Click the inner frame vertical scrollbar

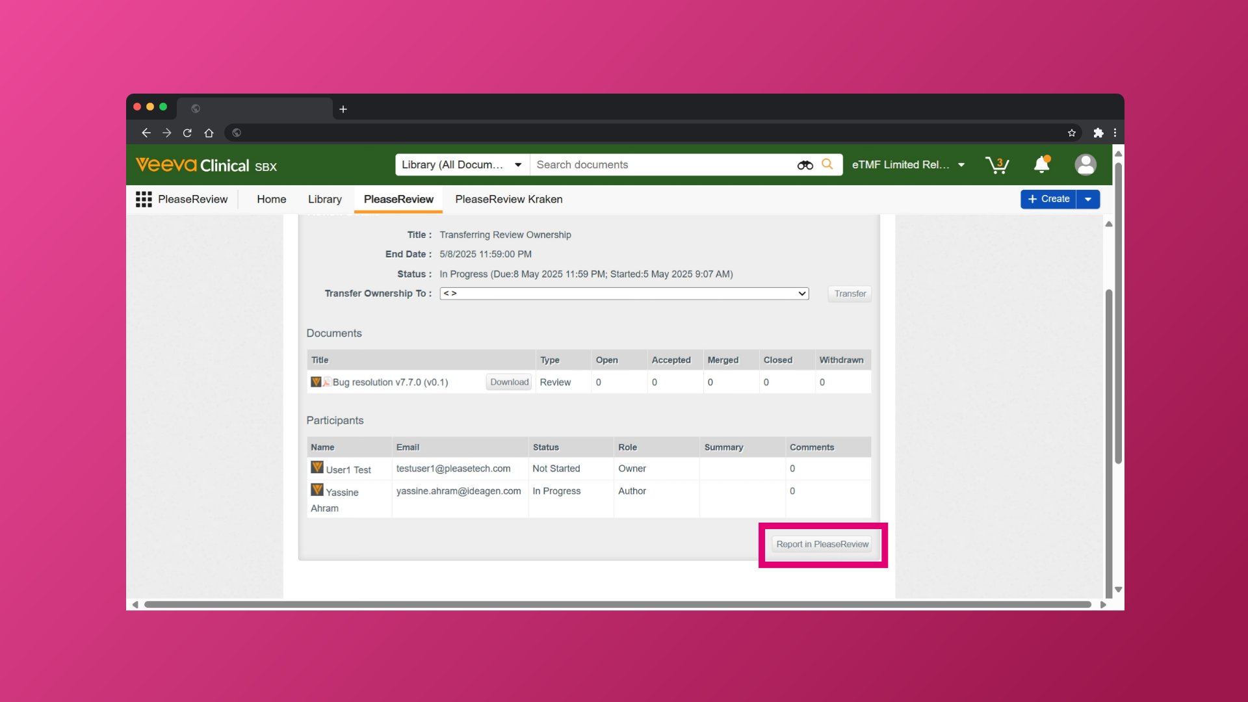pyautogui.click(x=1109, y=442)
